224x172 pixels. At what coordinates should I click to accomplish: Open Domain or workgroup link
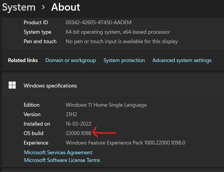point(70,60)
